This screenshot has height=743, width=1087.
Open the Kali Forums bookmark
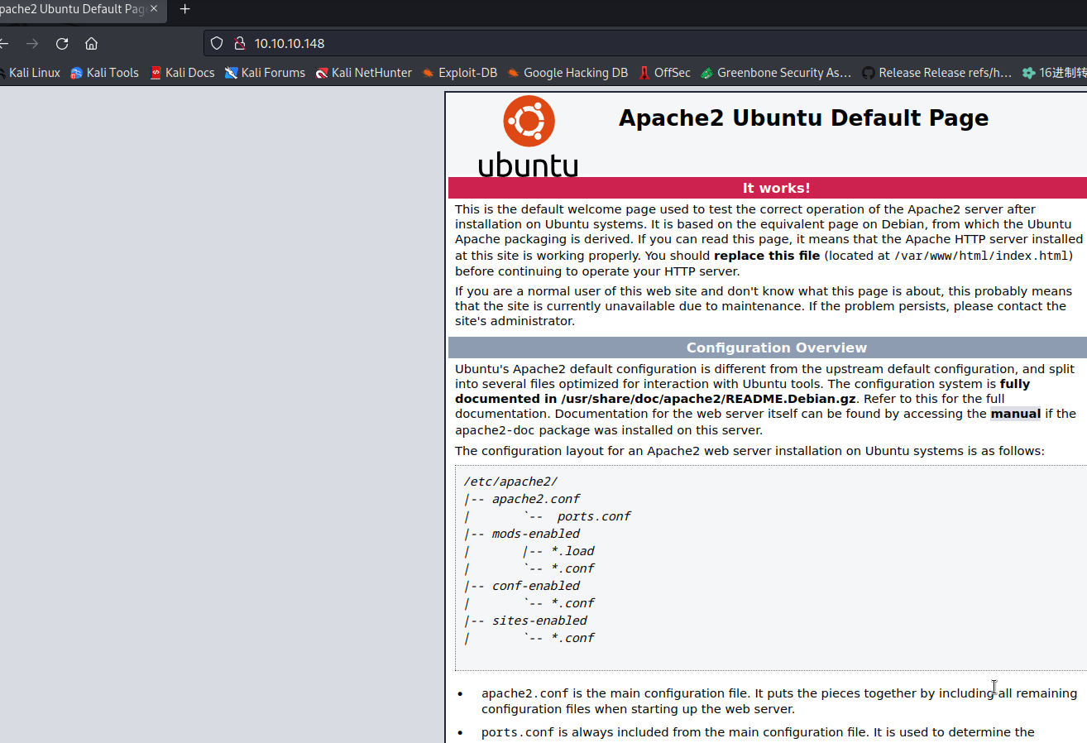tap(265, 73)
